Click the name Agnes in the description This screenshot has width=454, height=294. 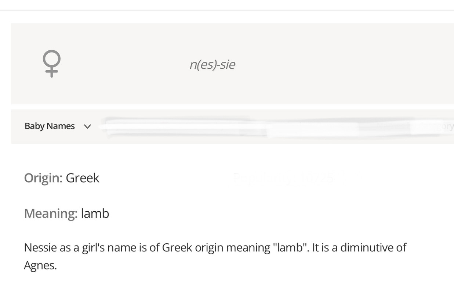click(x=40, y=265)
